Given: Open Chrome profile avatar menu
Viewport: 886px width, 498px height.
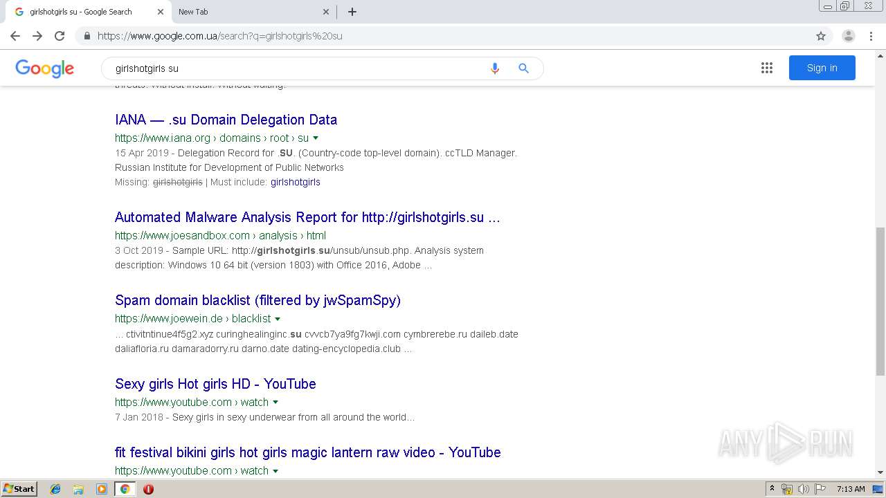Looking at the screenshot, I should (x=849, y=36).
